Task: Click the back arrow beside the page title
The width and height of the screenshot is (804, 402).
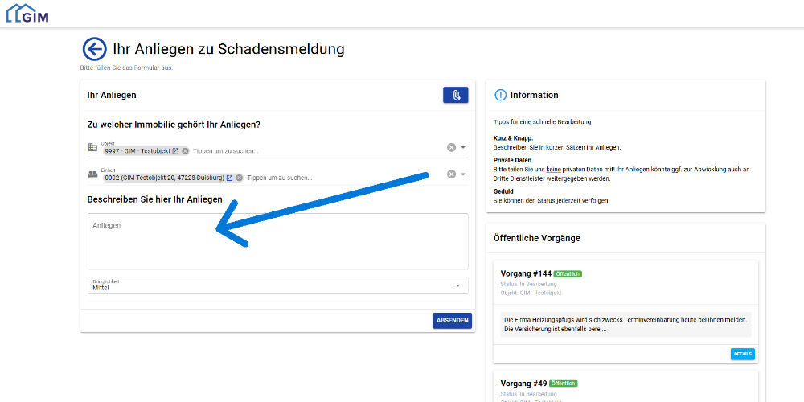Action: [x=95, y=49]
